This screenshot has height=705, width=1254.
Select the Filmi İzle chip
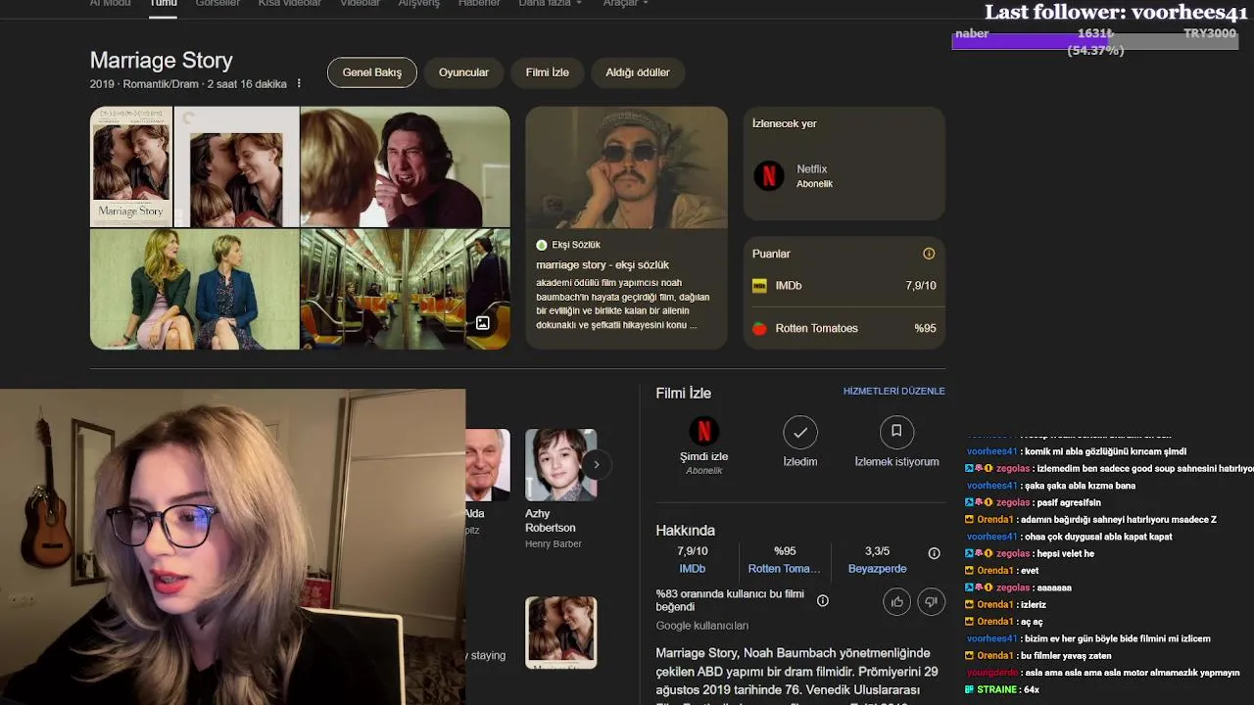[548, 72]
